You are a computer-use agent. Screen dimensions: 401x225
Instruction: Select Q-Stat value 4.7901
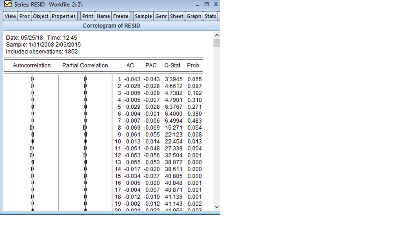pos(174,100)
